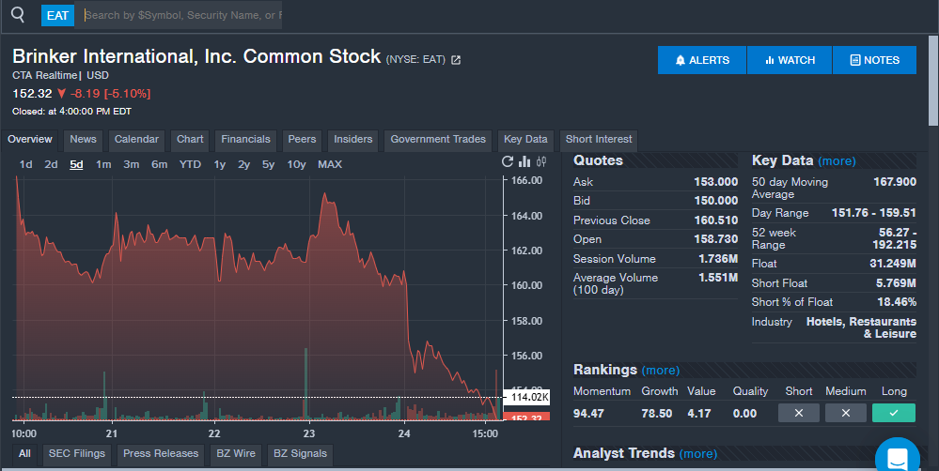Select the YTD chart range
The width and height of the screenshot is (939, 471).
coord(190,164)
